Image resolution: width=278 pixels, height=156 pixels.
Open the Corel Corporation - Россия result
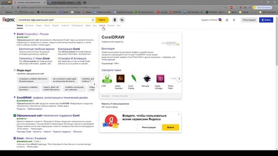point(33,34)
